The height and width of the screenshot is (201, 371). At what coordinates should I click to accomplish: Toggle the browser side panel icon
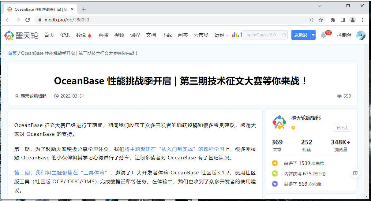coord(343,20)
